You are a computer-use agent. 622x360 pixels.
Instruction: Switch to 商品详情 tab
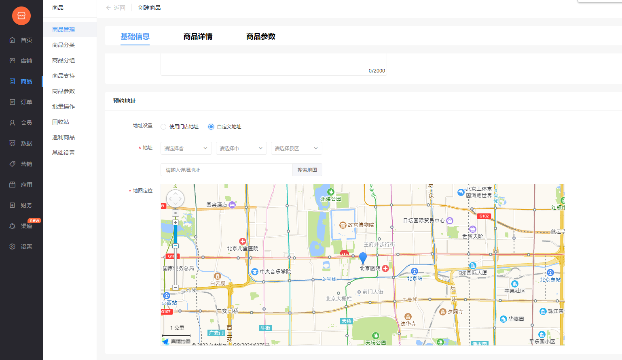pos(198,36)
